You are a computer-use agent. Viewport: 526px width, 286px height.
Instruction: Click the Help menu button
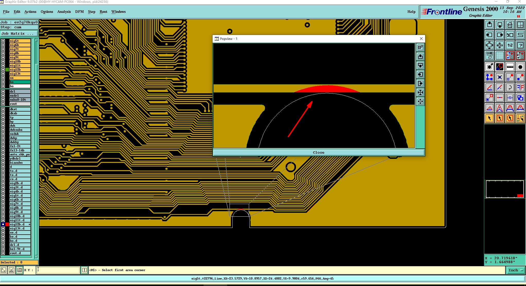[411, 12]
